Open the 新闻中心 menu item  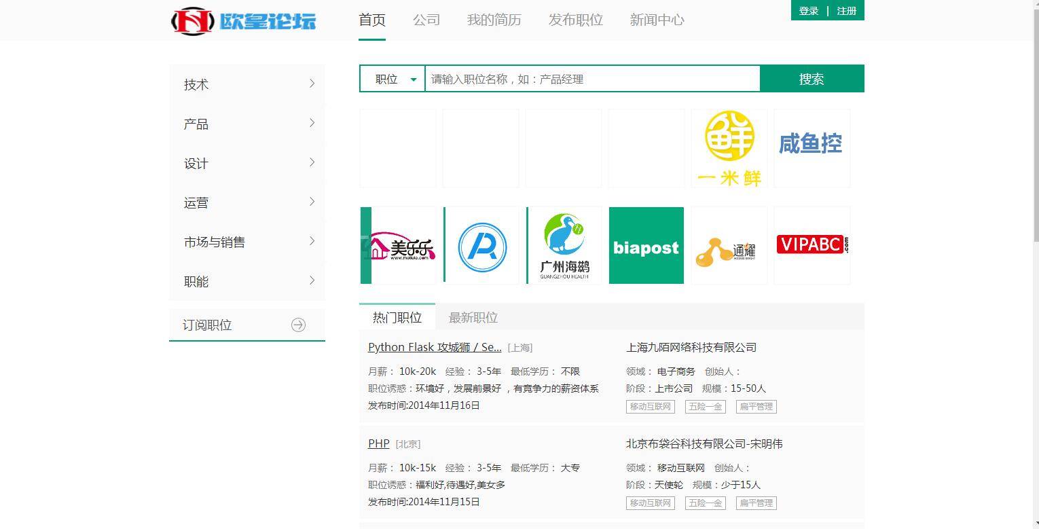coord(656,20)
